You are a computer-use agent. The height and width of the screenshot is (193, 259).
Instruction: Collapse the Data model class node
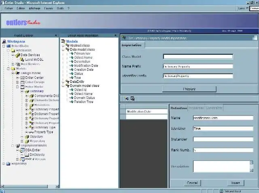click(x=63, y=50)
